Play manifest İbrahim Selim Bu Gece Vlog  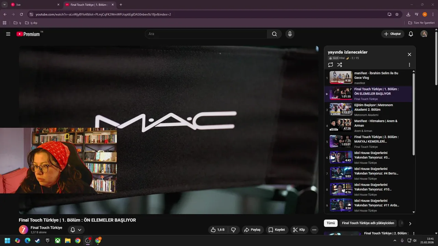(368, 78)
